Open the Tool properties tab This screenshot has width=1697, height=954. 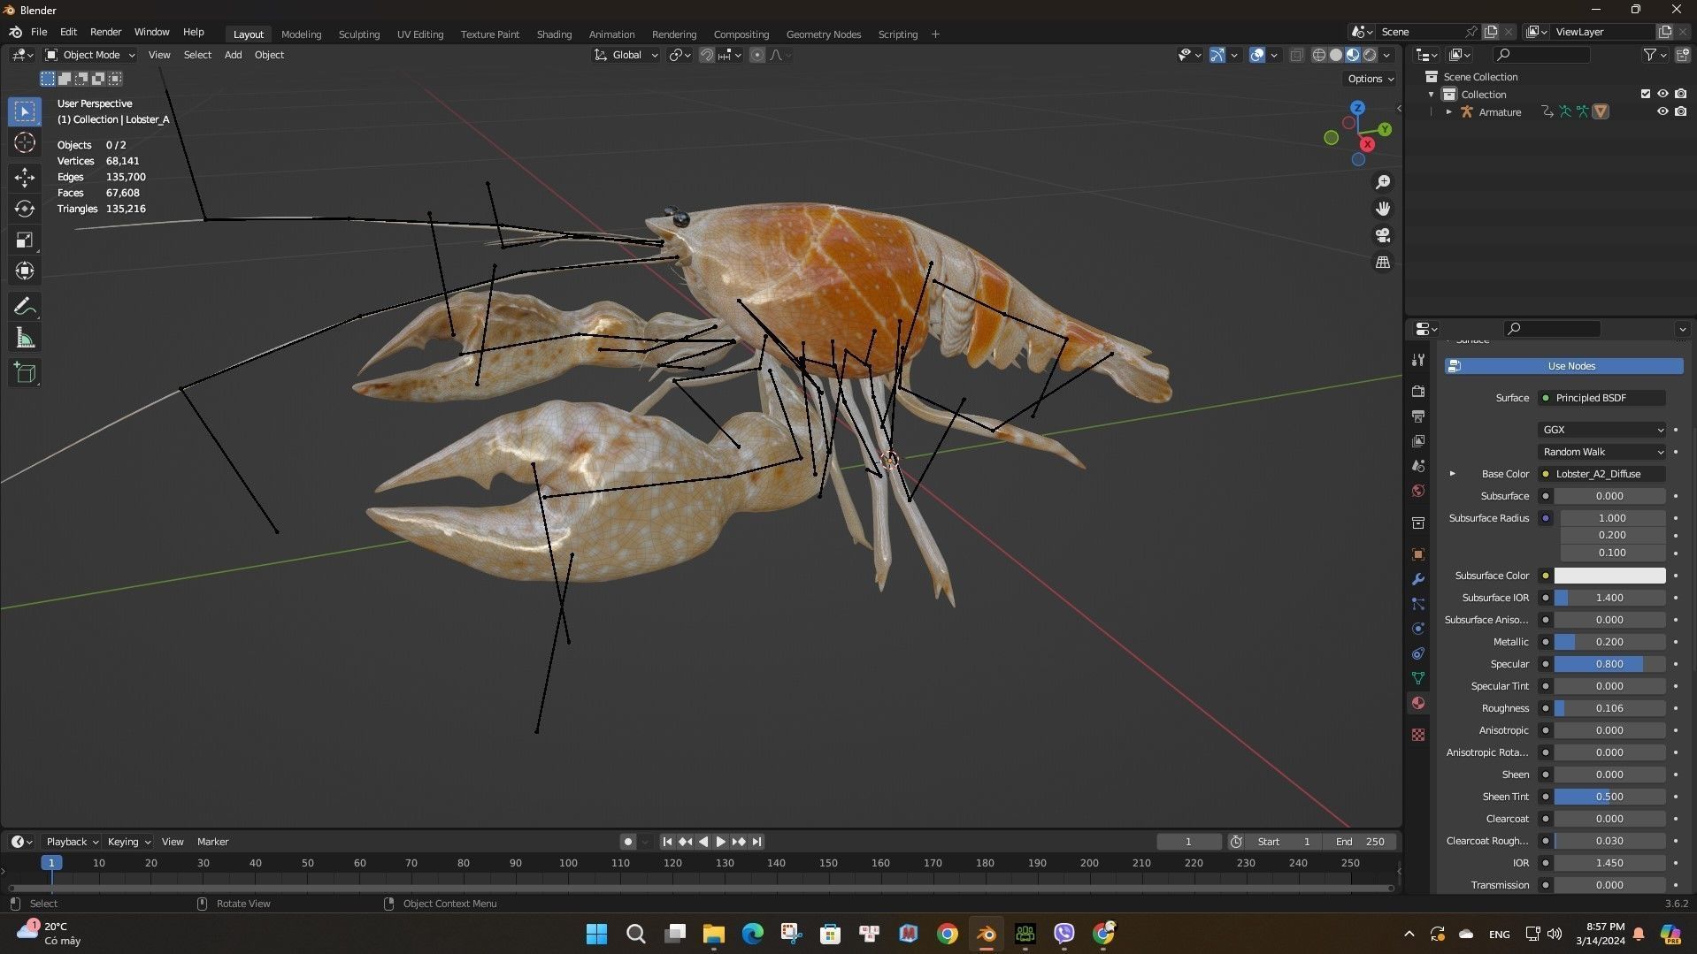click(1418, 360)
